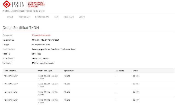Click the Standard column header
175x106 pixels.
120,71
